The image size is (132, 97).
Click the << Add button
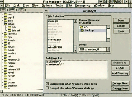click(120, 68)
